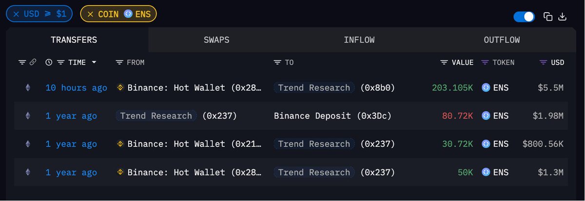Switch to the SWAPS tab

click(x=216, y=40)
